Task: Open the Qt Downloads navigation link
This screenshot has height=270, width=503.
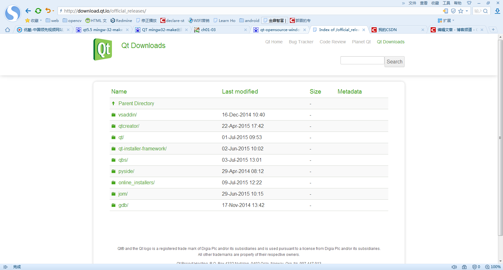Action: coord(391,42)
